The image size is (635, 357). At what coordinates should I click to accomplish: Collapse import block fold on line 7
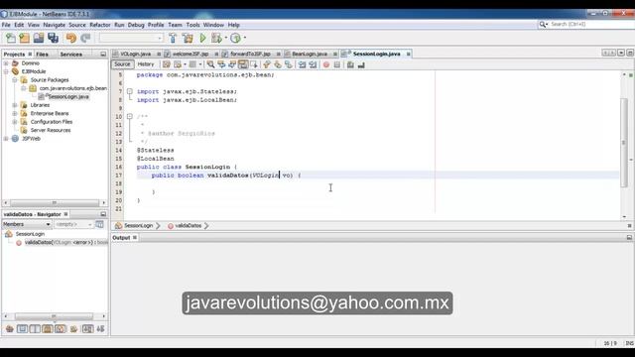pyautogui.click(x=130, y=91)
